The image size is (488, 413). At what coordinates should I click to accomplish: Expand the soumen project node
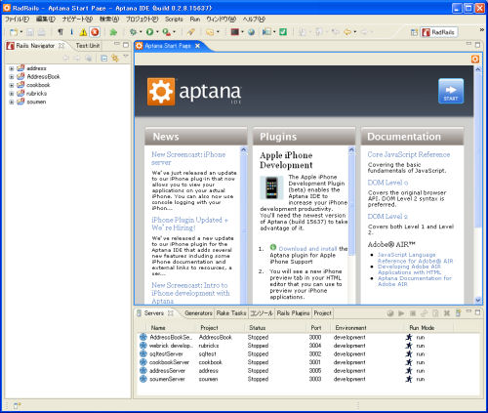(x=12, y=102)
